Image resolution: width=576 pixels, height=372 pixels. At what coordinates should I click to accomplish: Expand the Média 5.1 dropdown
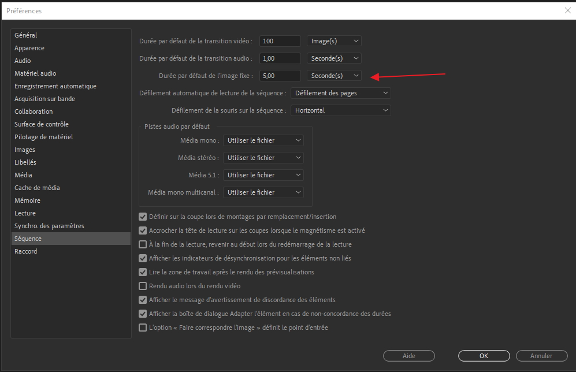click(263, 175)
